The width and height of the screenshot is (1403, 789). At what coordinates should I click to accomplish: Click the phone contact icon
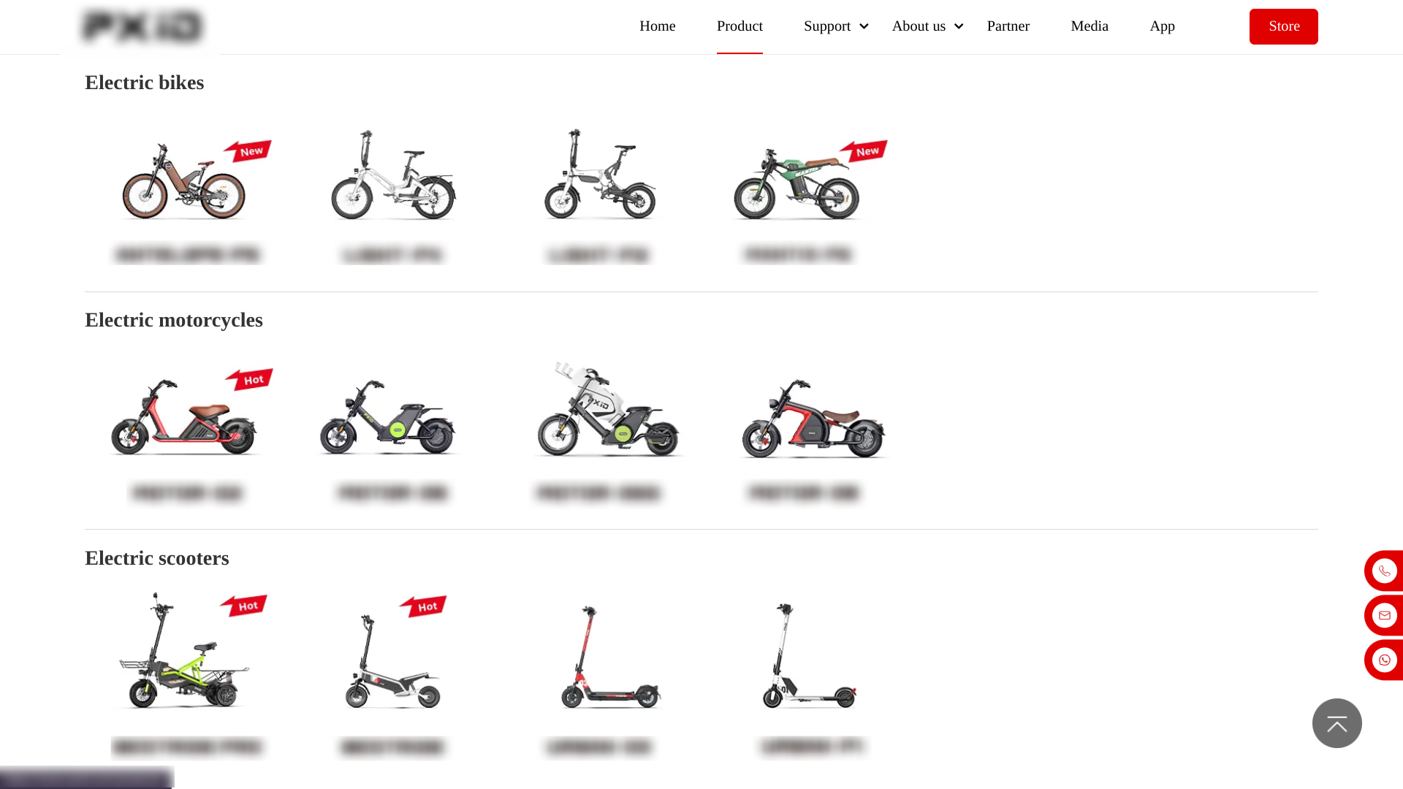coord(1384,571)
